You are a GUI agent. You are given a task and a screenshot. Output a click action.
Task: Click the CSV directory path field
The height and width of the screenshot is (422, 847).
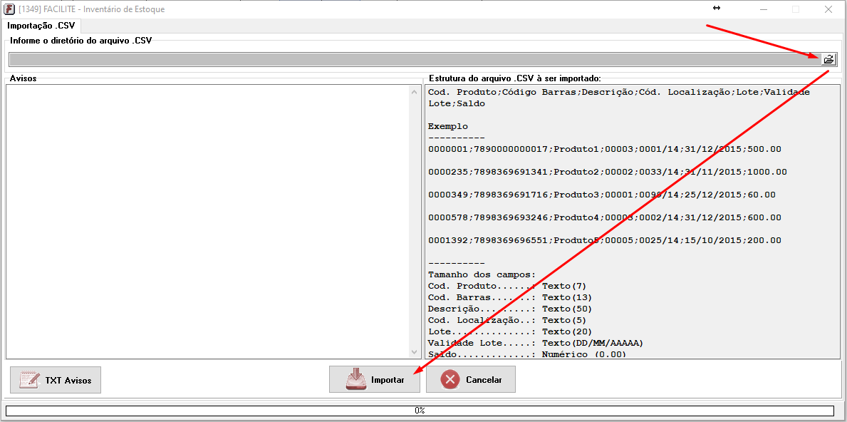point(415,59)
